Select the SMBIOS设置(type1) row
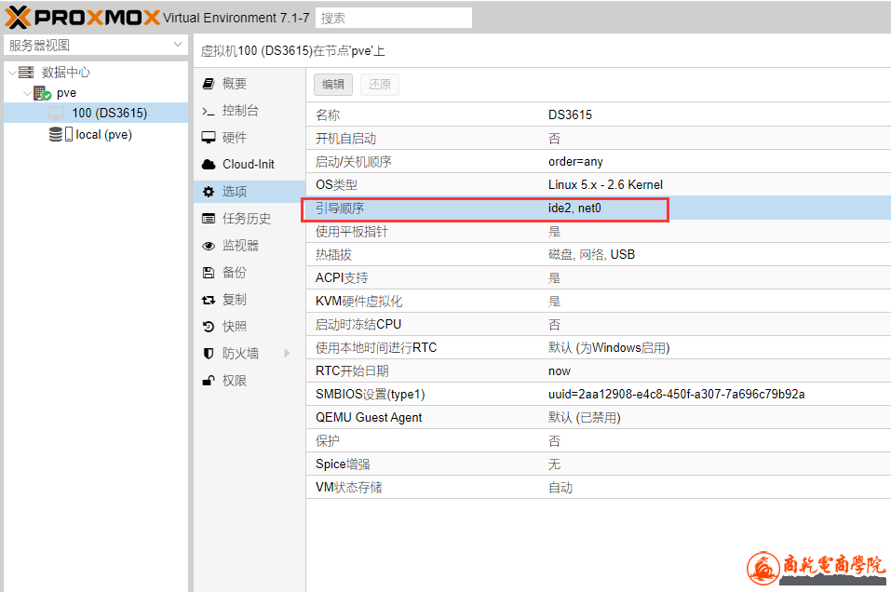Image resolution: width=891 pixels, height=592 pixels. [x=599, y=395]
